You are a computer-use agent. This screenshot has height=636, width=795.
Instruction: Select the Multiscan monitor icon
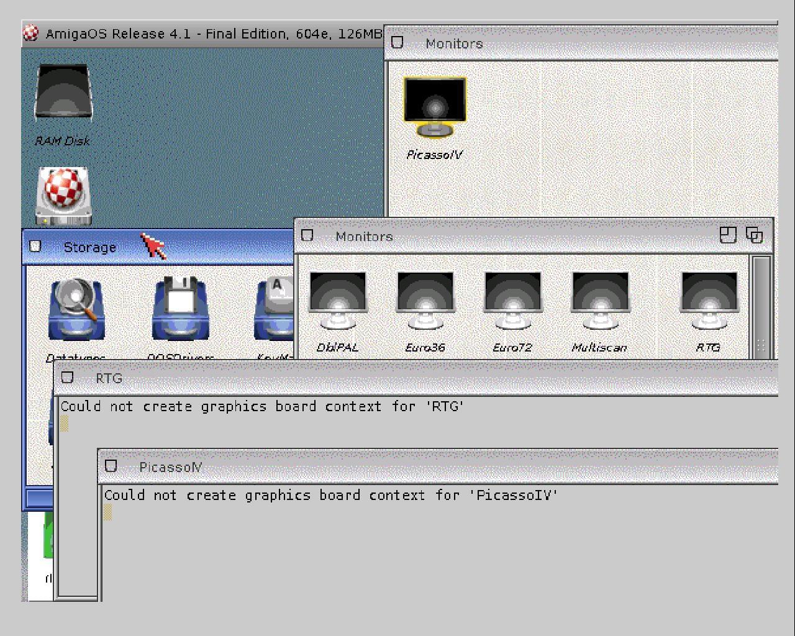(599, 312)
